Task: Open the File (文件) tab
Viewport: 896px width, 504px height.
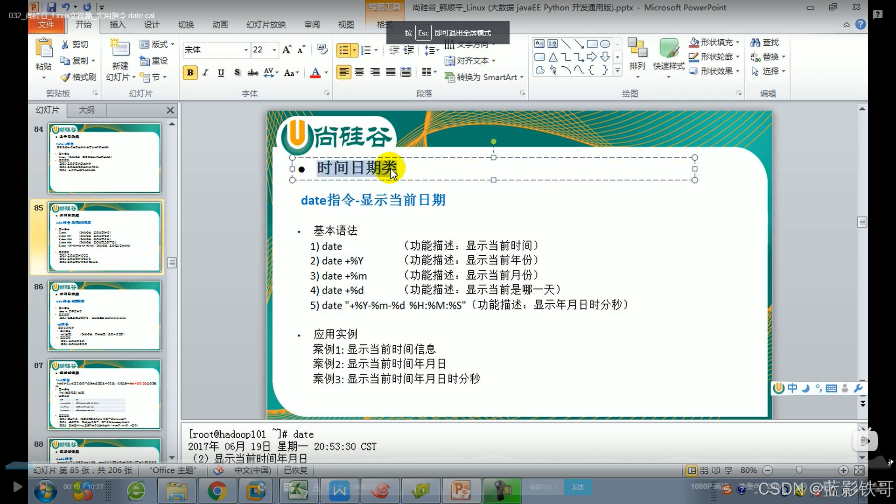Action: (46, 24)
